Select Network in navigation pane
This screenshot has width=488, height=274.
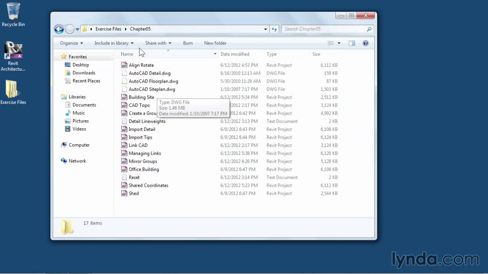click(x=77, y=161)
